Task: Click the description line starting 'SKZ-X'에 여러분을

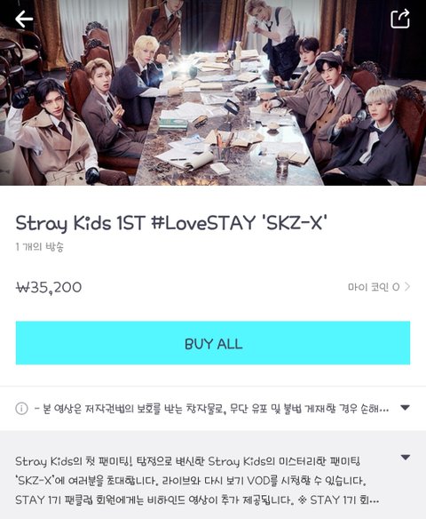Action: (191, 481)
